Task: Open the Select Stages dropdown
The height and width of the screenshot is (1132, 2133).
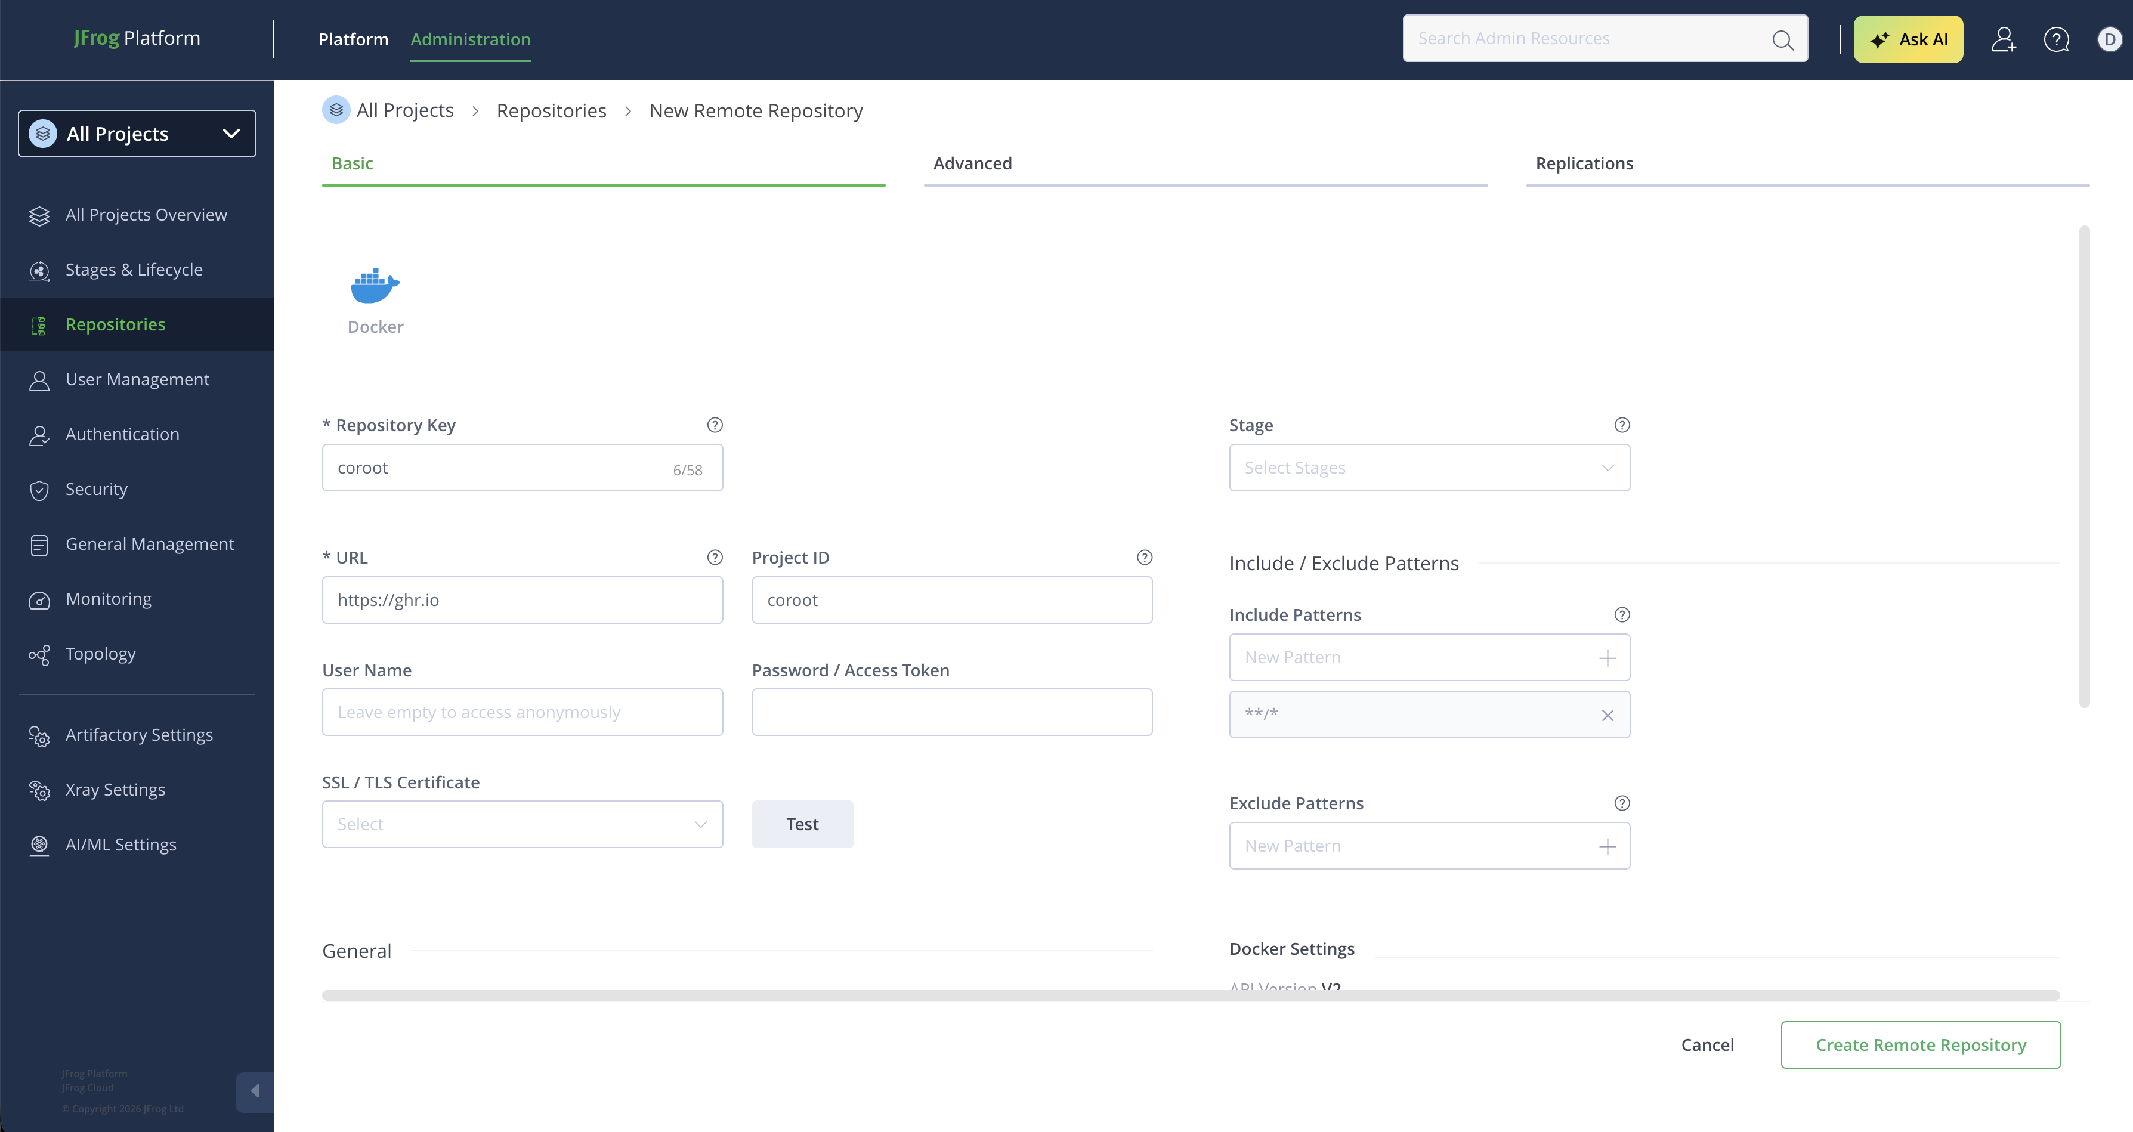Action: coord(1429,467)
